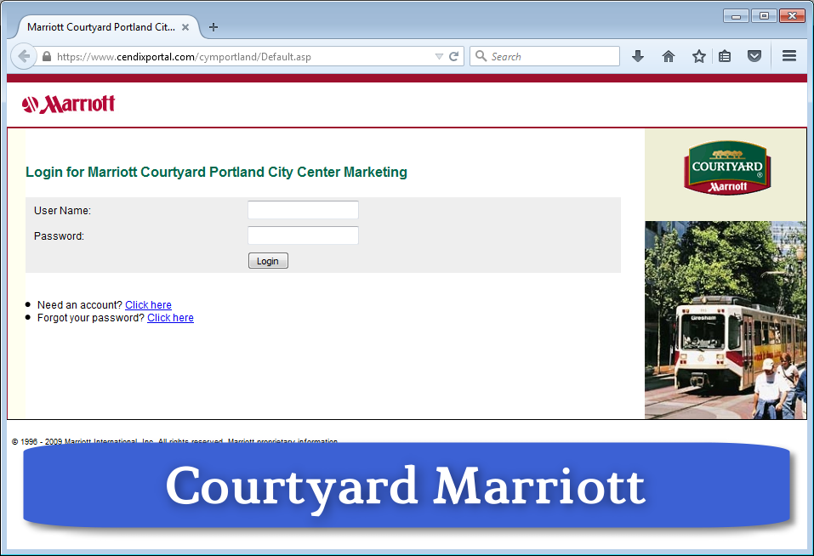Viewport: 814px width, 556px height.
Task: Follow the 'Need an account? Click here' link
Action: click(149, 305)
